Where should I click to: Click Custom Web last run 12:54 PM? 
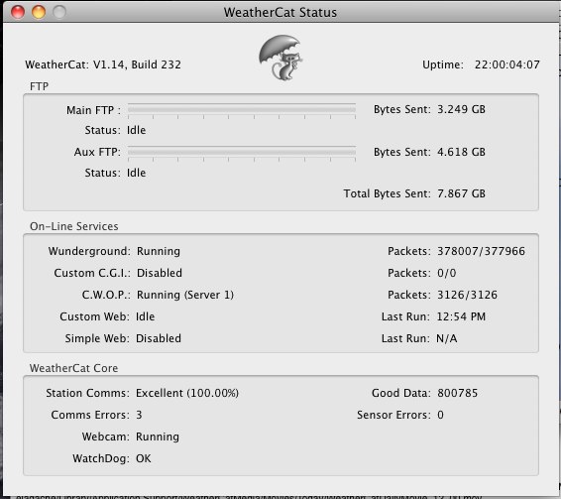461,316
